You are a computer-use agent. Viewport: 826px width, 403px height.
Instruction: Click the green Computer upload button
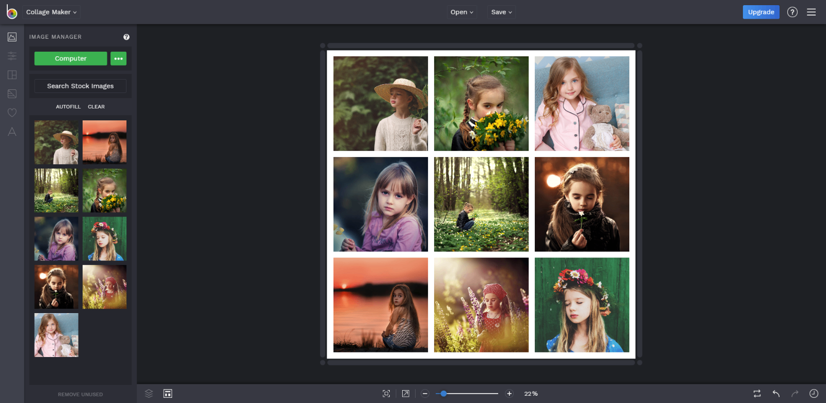[71, 58]
